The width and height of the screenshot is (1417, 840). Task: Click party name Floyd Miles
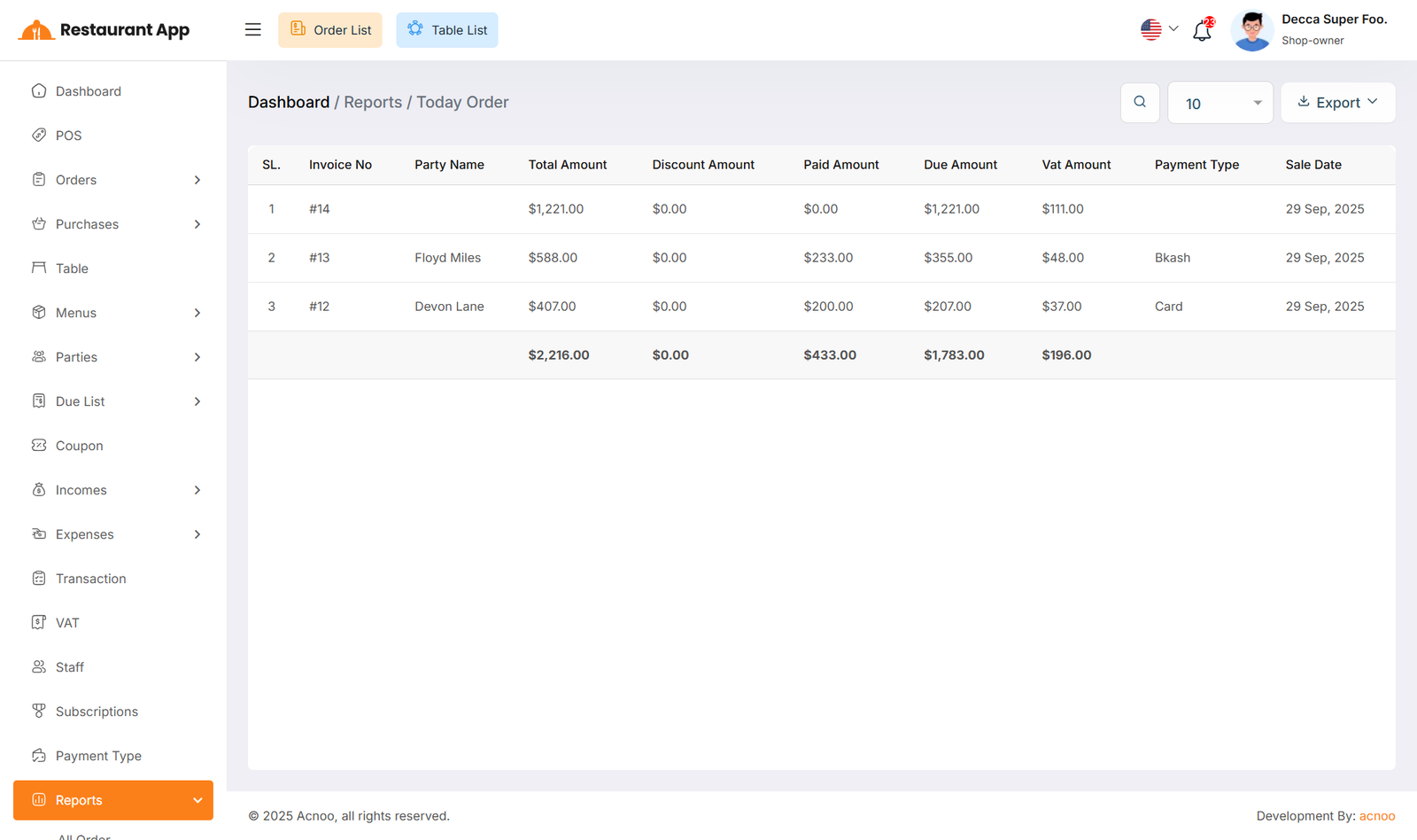click(448, 258)
